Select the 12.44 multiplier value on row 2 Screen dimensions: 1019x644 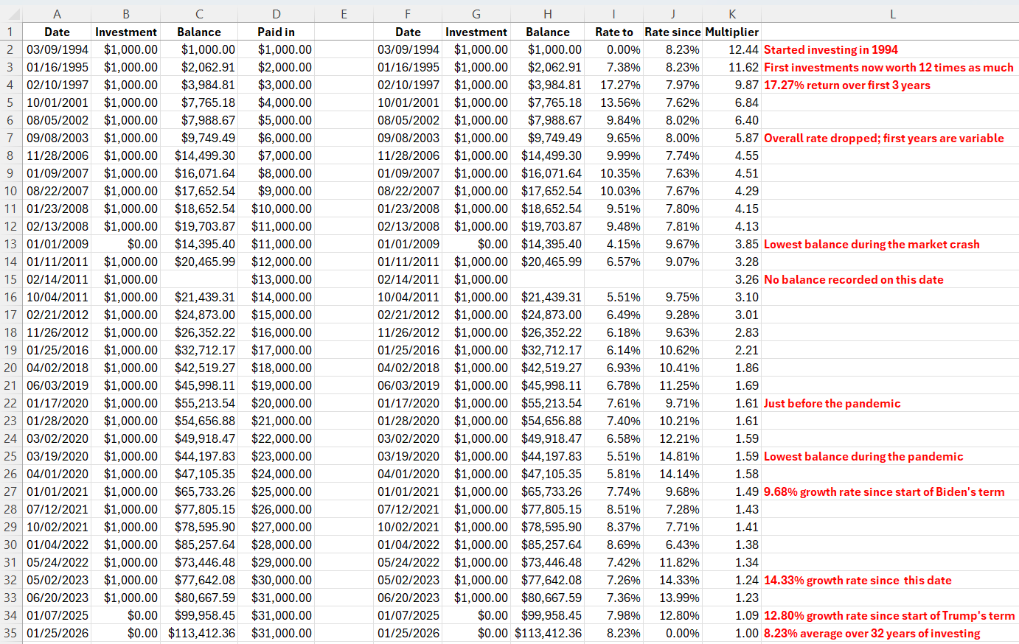coord(731,49)
